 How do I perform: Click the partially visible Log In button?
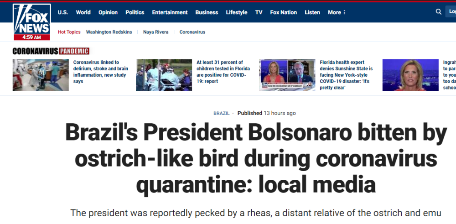tap(451, 12)
